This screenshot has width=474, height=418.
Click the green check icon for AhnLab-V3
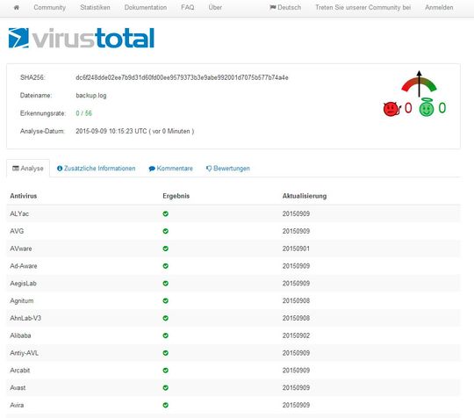click(165, 318)
